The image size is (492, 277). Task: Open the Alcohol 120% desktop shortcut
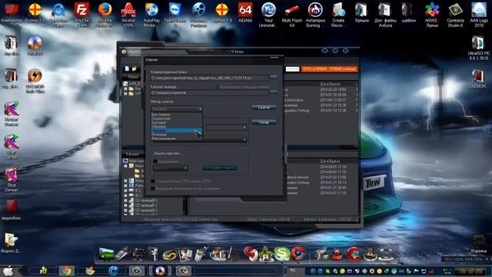[x=128, y=14]
